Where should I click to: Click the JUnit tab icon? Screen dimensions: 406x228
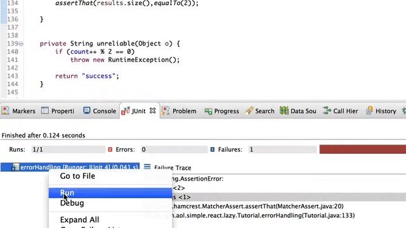click(126, 111)
